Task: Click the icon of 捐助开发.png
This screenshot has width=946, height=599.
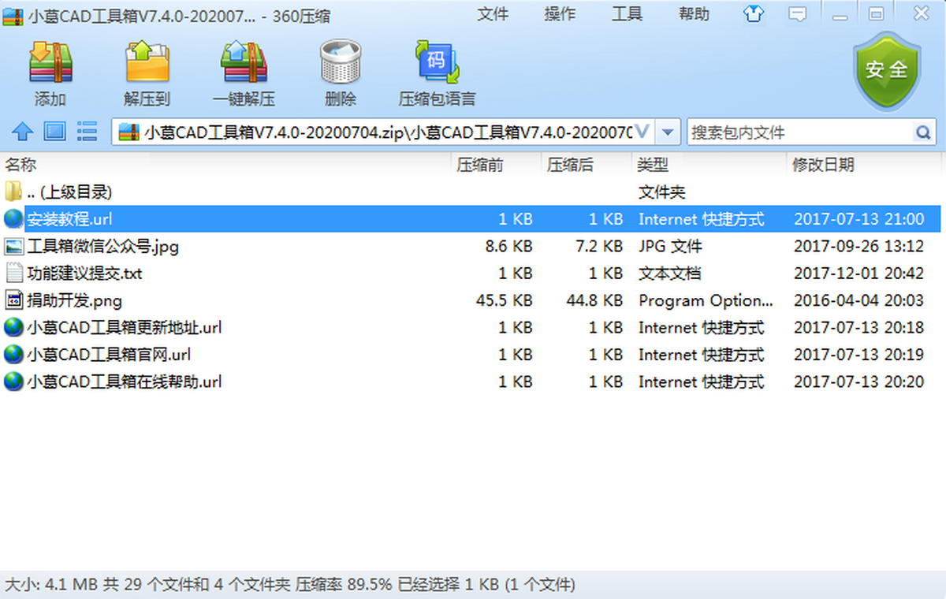Action: click(x=14, y=300)
